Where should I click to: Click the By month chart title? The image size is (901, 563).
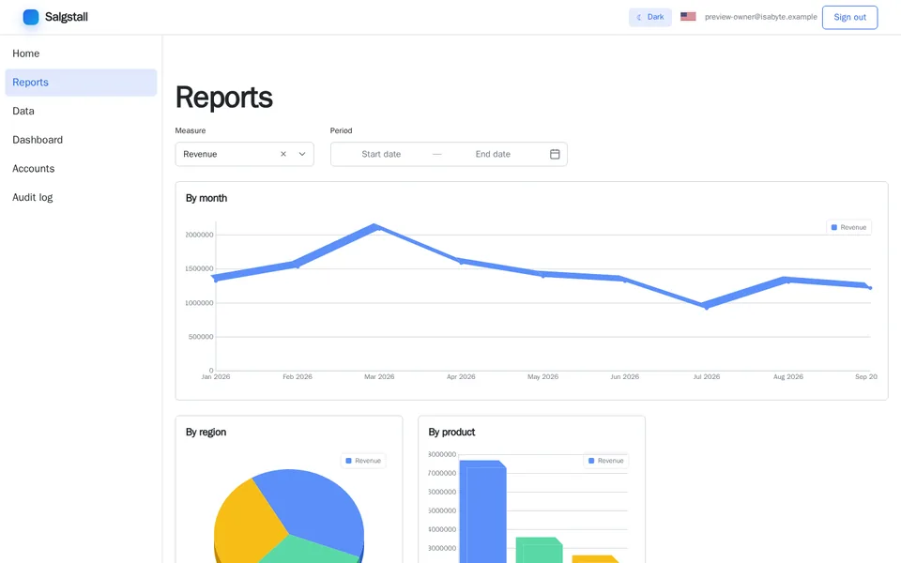206,198
